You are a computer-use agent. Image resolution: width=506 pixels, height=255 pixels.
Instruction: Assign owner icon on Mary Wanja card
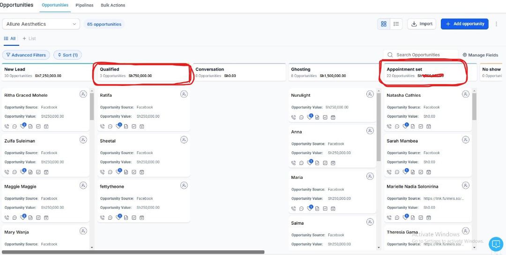pyautogui.click(x=83, y=231)
